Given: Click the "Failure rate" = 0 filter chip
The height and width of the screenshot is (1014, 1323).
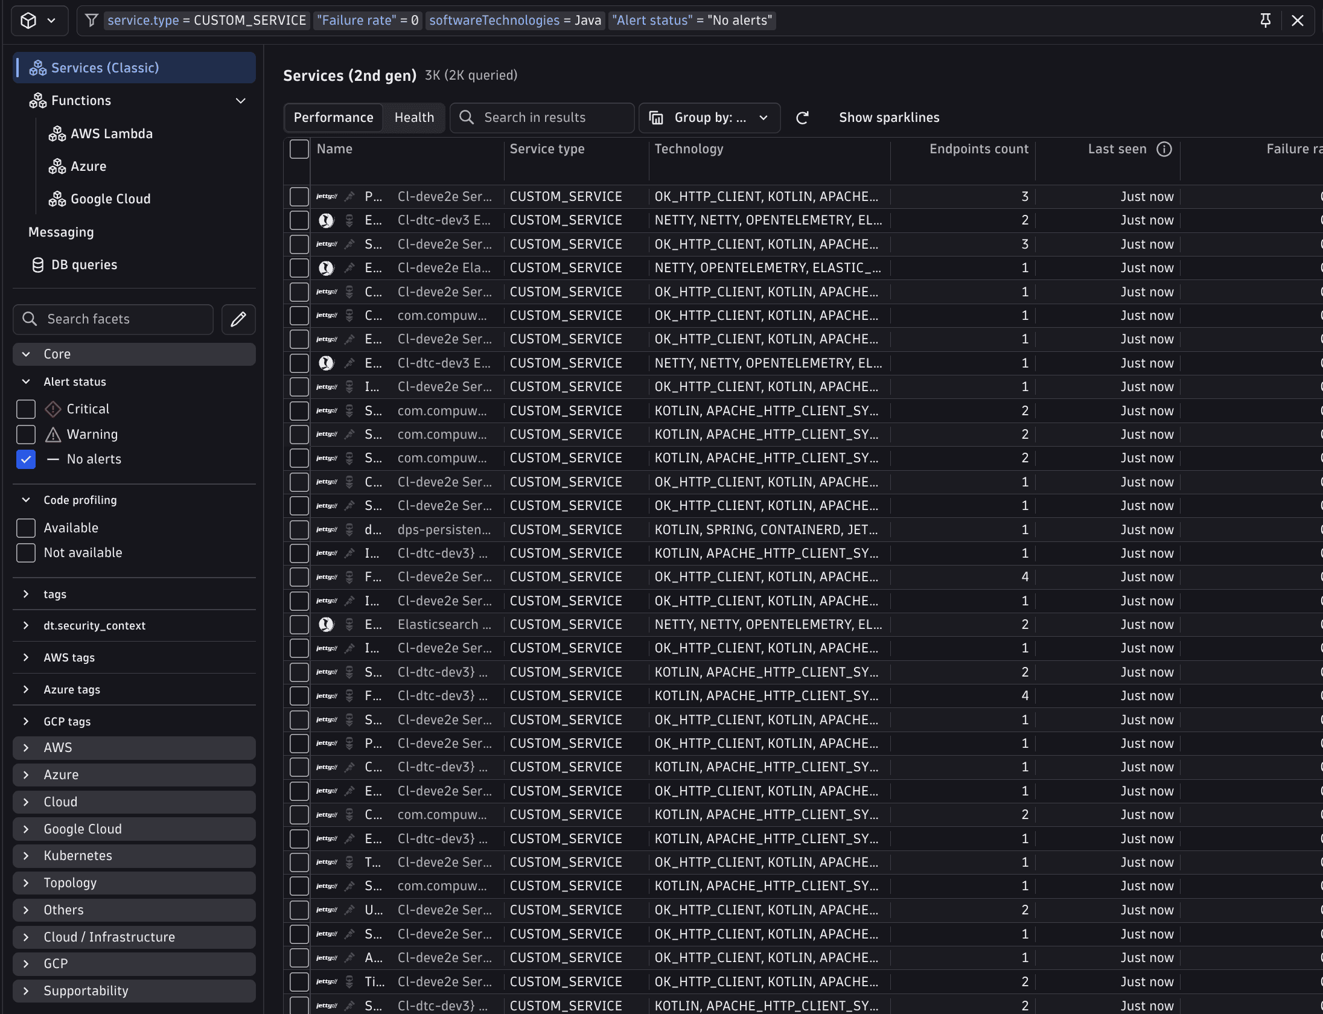Looking at the screenshot, I should 368,21.
